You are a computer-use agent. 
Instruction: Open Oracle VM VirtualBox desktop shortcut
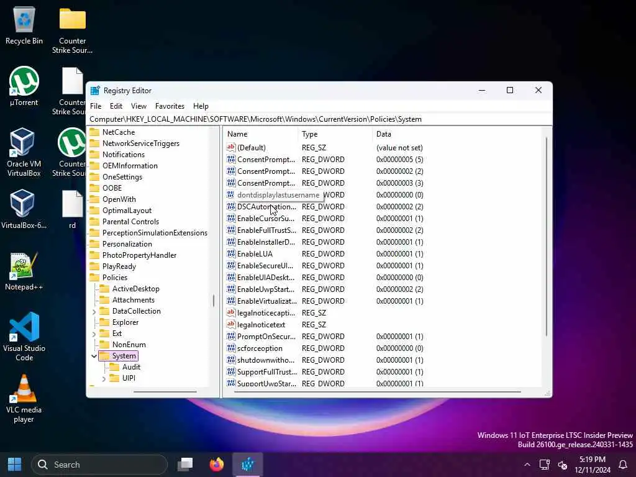click(24, 152)
